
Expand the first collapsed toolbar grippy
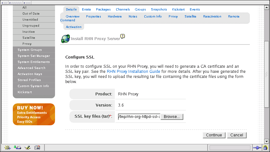tap(4, 3)
